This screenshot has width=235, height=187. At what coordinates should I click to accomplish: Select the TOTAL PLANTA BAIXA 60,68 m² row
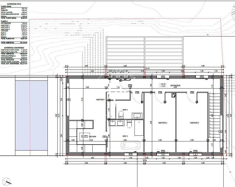coord(14,18)
